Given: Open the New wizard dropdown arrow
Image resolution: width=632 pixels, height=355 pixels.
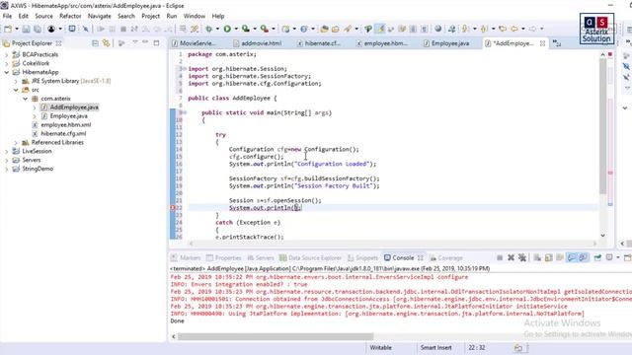Looking at the screenshot, I should click(17, 29).
